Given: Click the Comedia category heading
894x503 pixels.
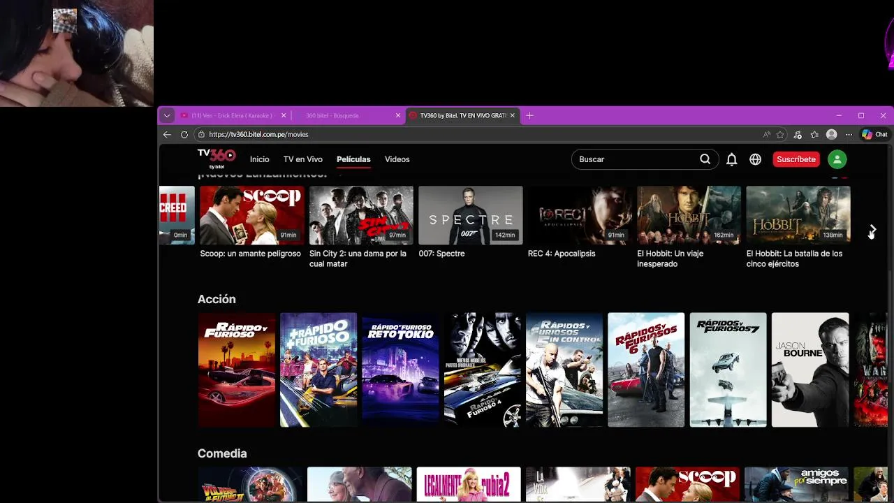Looking at the screenshot, I should click(x=222, y=453).
